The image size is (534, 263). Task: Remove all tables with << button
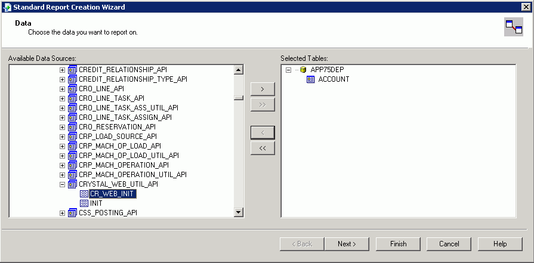point(263,148)
